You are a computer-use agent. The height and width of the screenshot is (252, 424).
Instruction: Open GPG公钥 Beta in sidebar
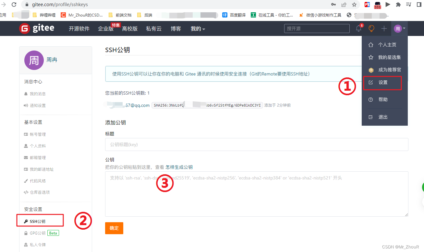coord(42,233)
